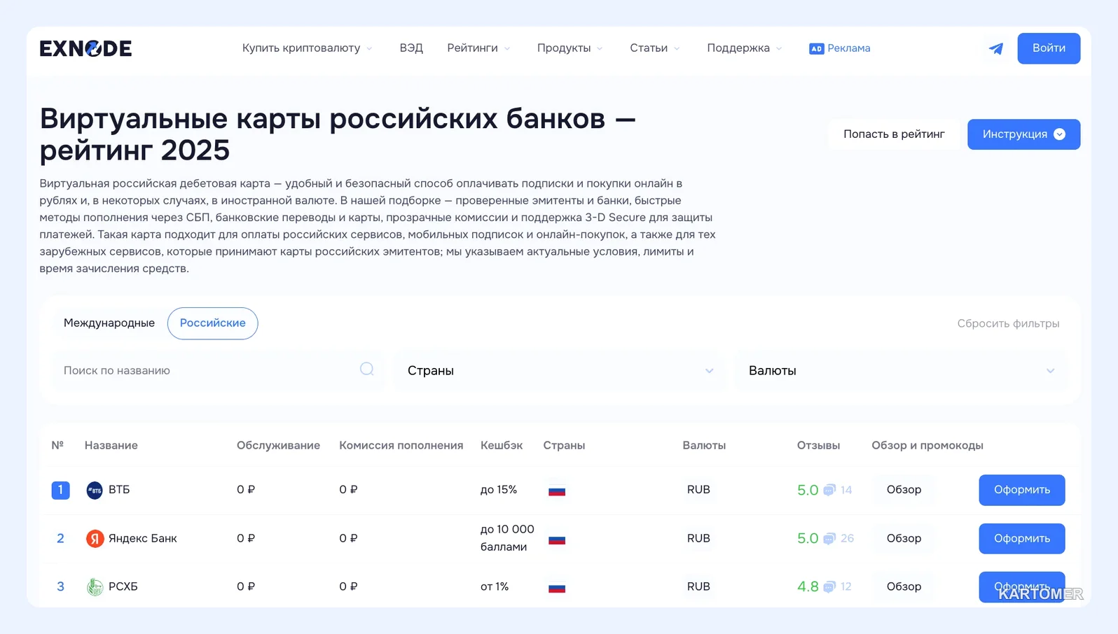Open the ВЭД menu item

pos(411,48)
